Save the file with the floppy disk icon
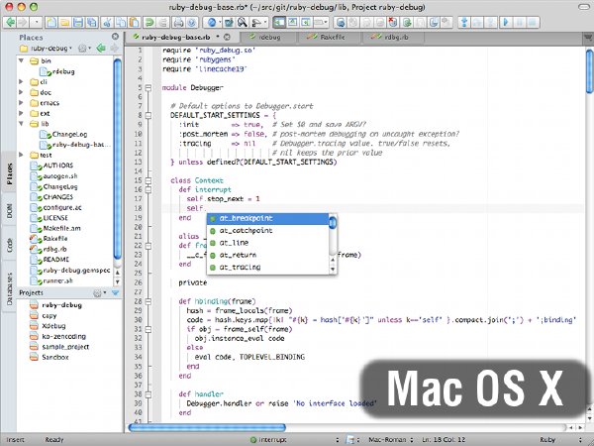The width and height of the screenshot is (594, 446). point(78,22)
